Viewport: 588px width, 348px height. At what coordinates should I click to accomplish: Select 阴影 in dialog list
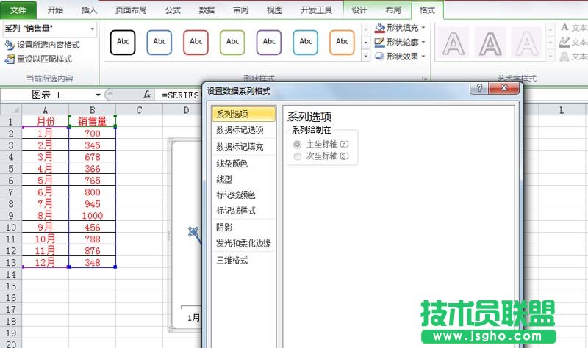pyautogui.click(x=244, y=228)
